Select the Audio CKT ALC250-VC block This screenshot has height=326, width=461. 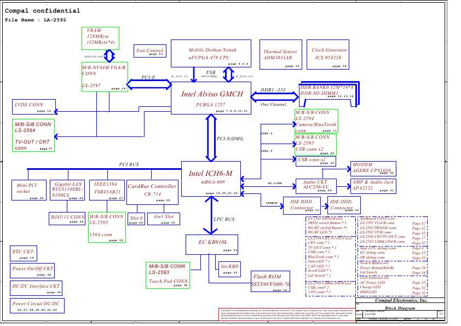coord(316,186)
